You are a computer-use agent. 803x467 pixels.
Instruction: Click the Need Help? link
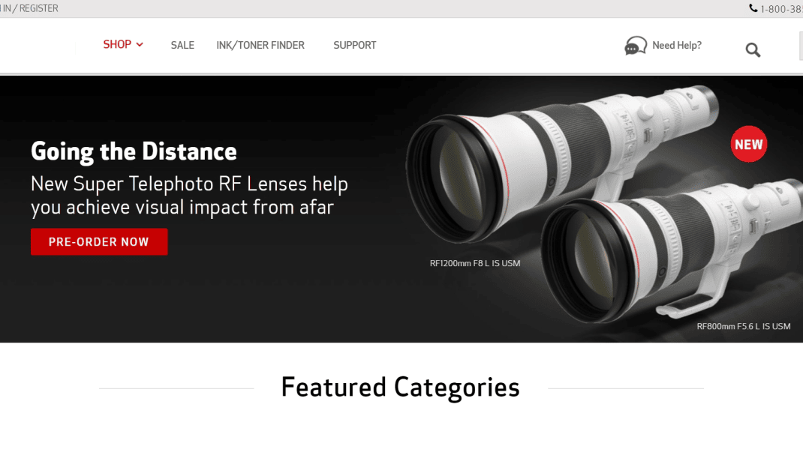(x=676, y=45)
